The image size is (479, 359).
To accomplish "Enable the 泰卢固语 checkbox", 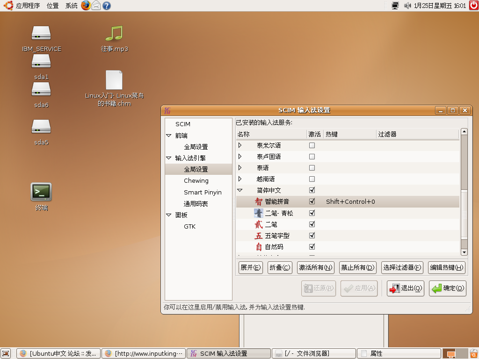I will pyautogui.click(x=312, y=157).
